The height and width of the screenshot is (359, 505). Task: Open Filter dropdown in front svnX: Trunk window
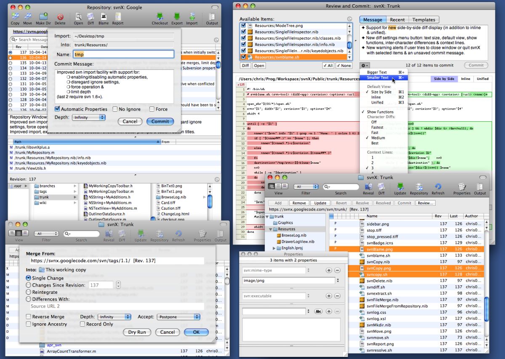(x=306, y=186)
